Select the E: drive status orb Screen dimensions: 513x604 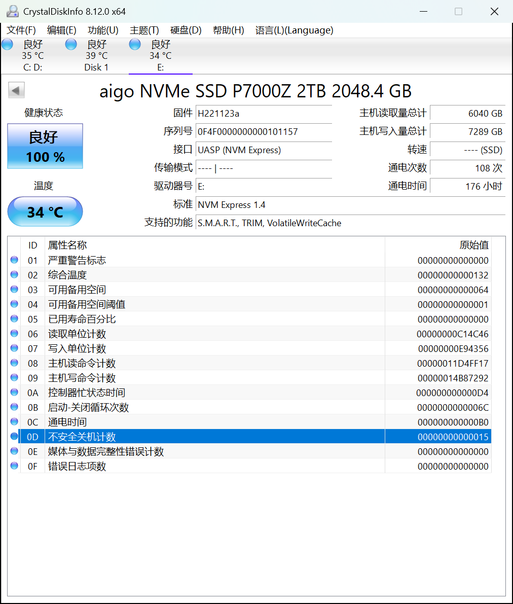tap(135, 45)
